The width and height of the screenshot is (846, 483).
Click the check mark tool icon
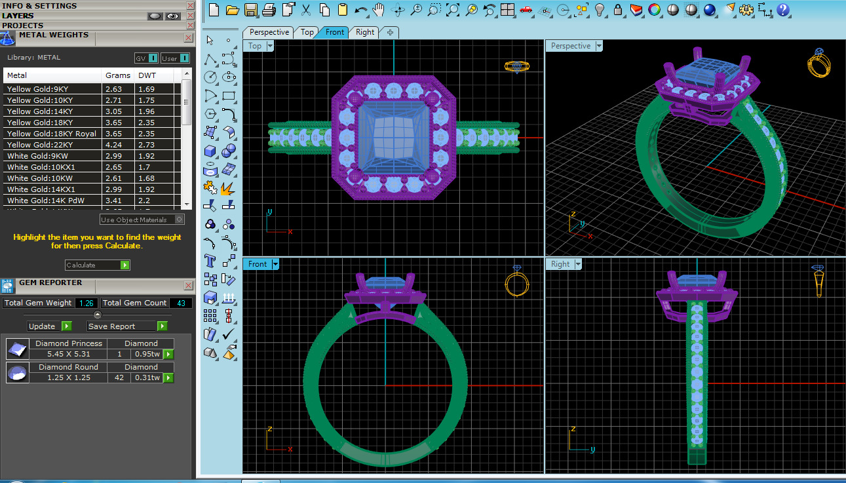(229, 334)
